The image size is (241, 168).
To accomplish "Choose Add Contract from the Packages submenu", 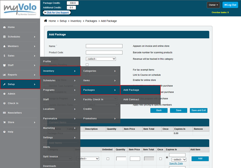I will (x=131, y=99).
